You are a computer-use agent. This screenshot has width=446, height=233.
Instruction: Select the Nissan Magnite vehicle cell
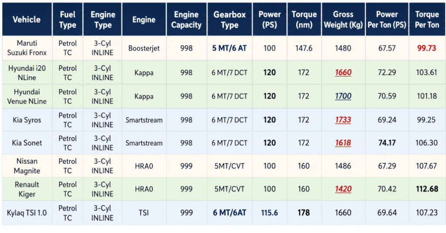(x=27, y=166)
